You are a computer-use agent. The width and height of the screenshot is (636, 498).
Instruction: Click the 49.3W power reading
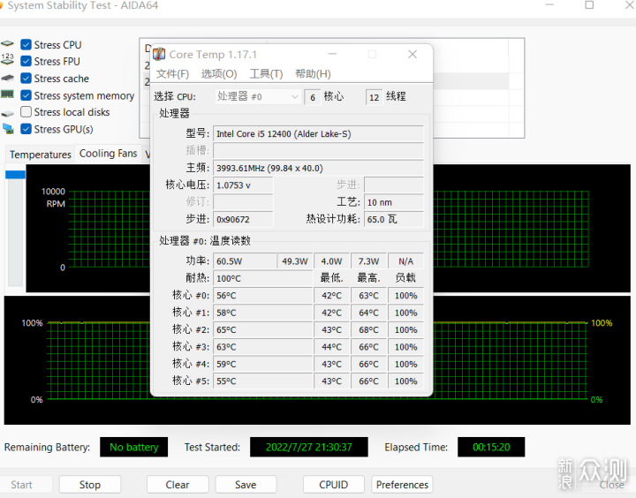[295, 261]
